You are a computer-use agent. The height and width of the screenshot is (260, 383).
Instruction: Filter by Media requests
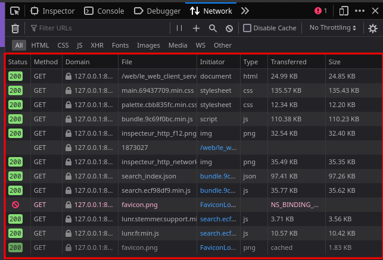click(x=178, y=45)
